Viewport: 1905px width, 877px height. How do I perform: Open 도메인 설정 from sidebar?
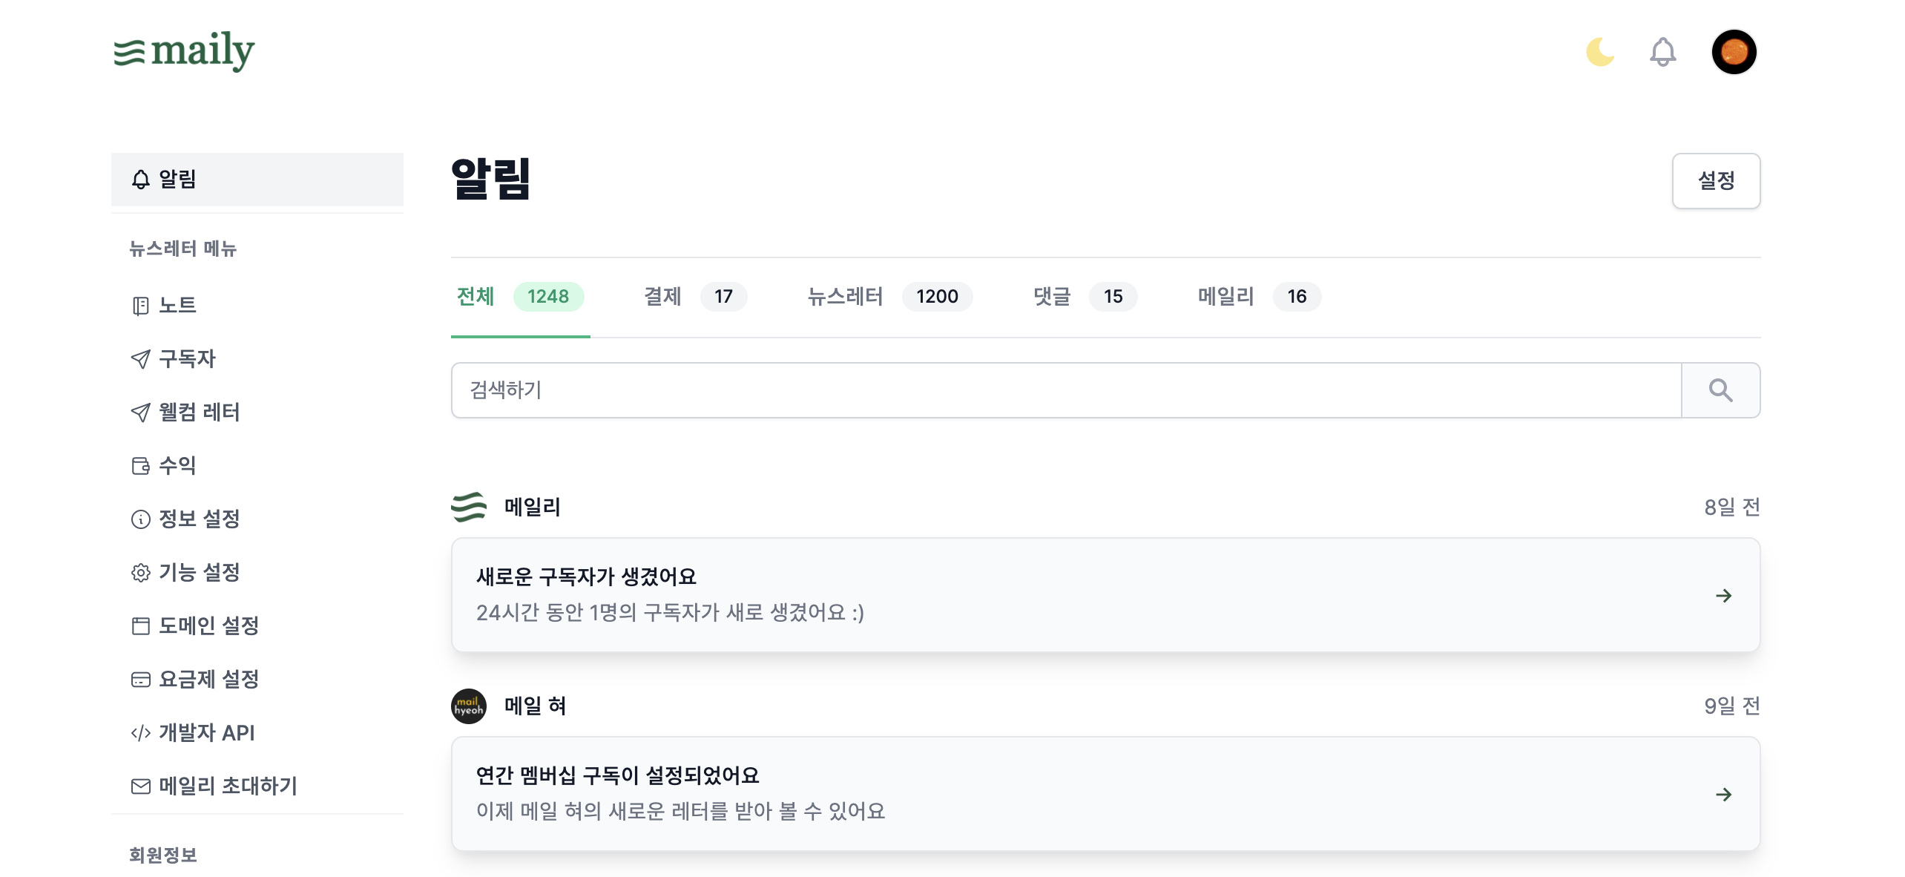coord(208,626)
